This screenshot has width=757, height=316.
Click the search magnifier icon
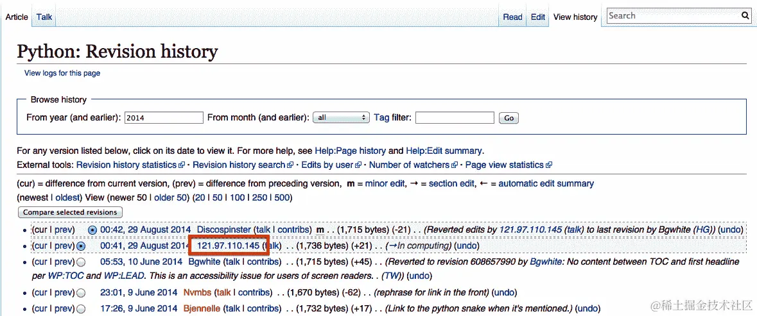745,15
